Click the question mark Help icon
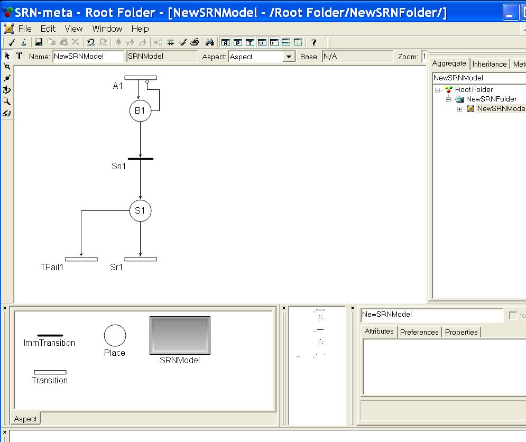Image resolution: width=526 pixels, height=442 pixels. tap(313, 42)
